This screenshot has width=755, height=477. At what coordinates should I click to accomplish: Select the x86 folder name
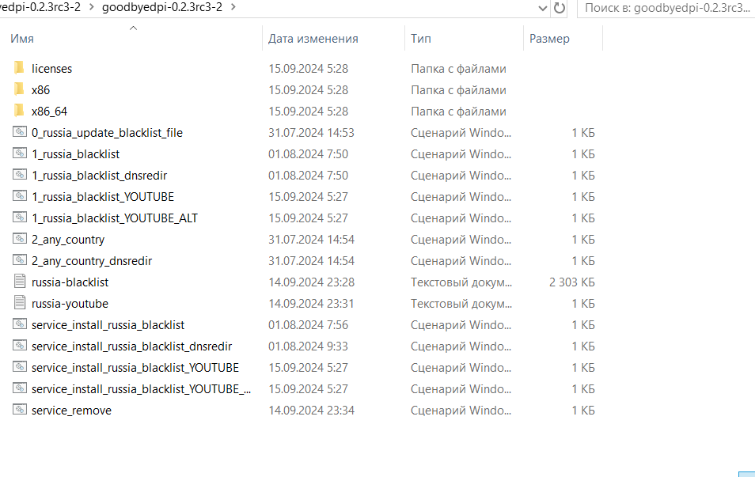[41, 90]
